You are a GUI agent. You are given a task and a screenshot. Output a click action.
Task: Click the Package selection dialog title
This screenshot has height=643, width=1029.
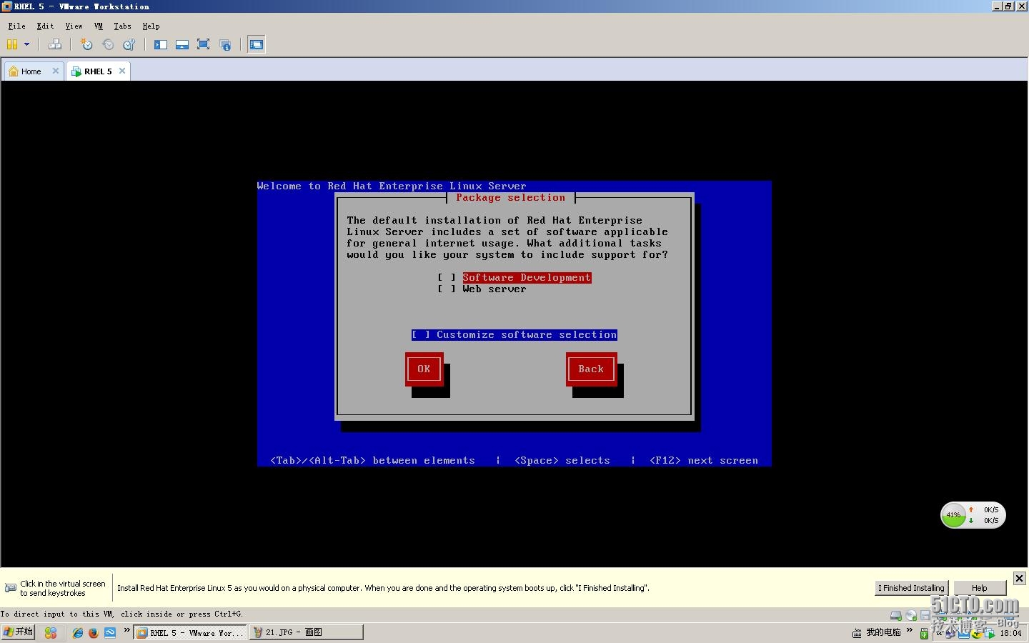click(510, 198)
